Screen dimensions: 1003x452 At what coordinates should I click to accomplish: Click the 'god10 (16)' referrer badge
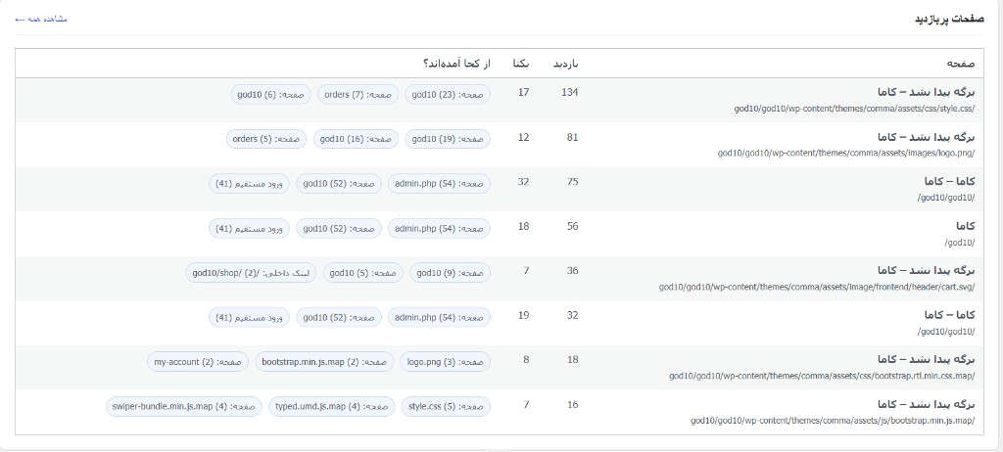pos(356,139)
